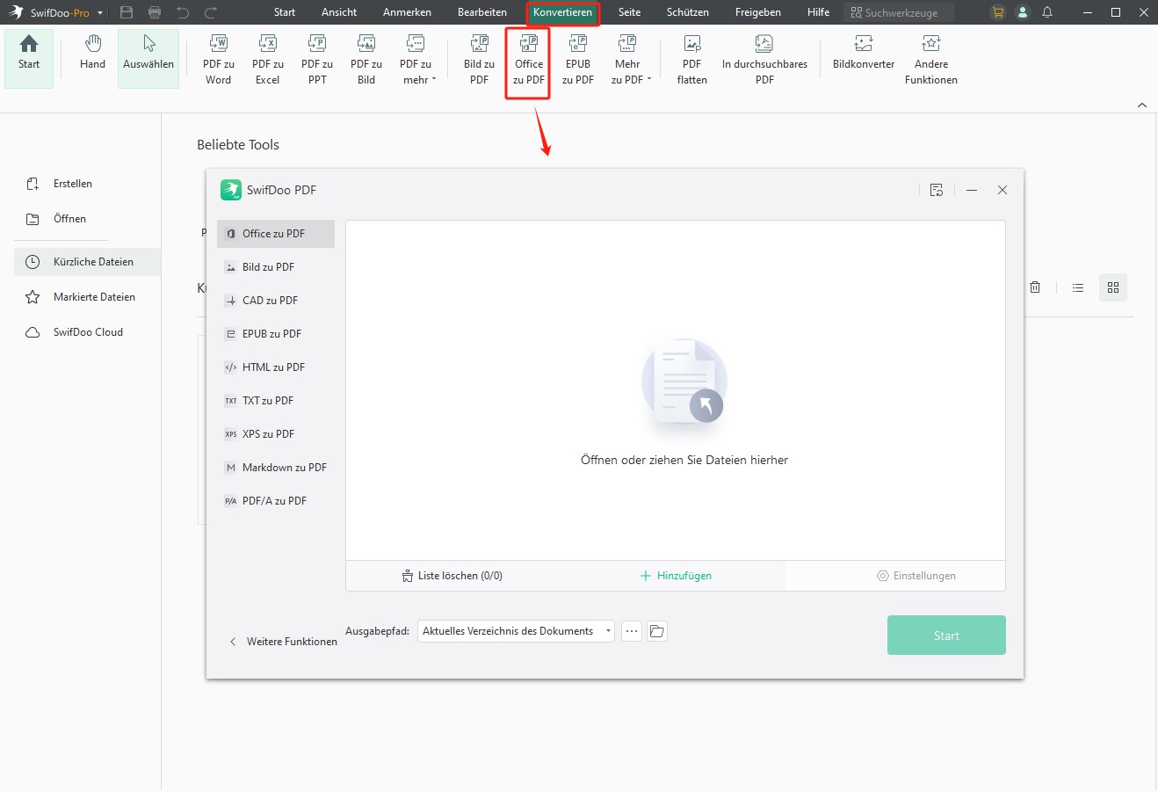
Task: Open the user account icon
Action: tap(1022, 12)
